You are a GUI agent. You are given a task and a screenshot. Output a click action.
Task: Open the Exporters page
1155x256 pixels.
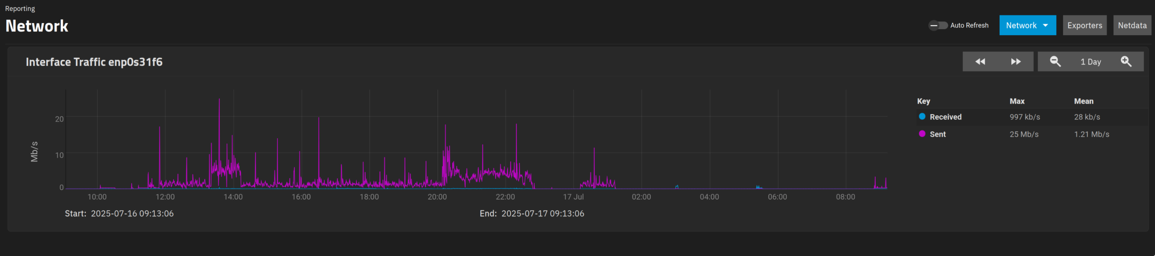click(x=1084, y=26)
